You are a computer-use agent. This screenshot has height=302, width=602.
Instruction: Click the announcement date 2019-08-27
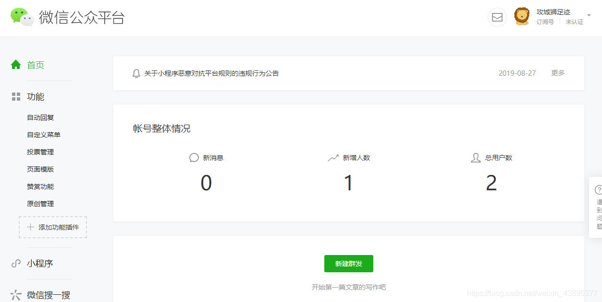coord(517,73)
